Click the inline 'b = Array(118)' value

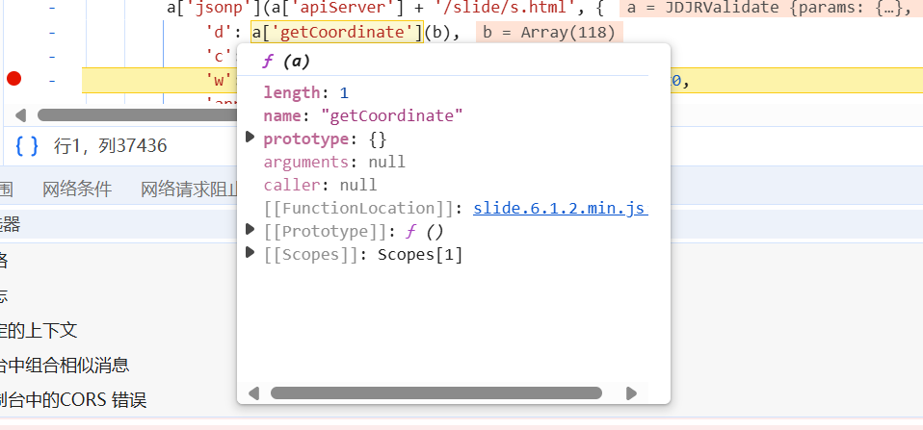(549, 32)
